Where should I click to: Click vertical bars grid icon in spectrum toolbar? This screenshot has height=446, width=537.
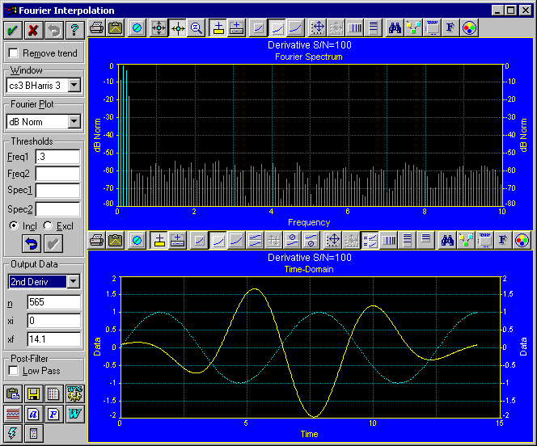tap(355, 27)
